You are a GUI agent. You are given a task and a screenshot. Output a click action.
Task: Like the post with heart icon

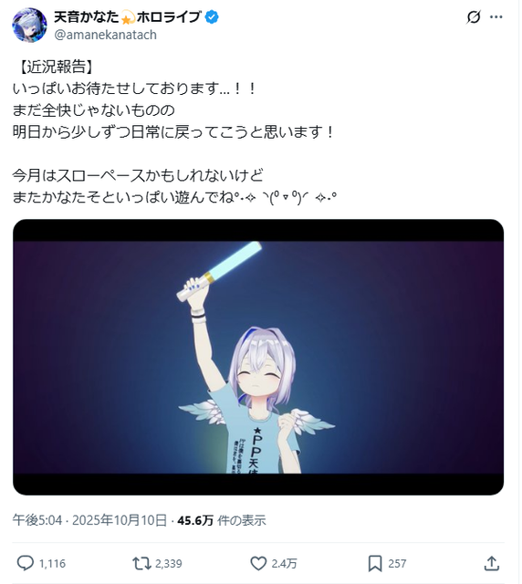click(258, 563)
